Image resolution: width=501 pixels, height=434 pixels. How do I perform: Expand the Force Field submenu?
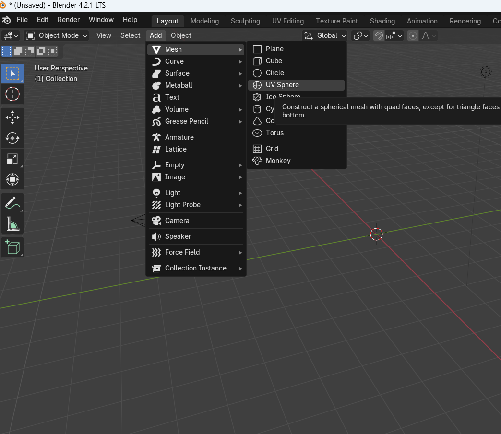click(196, 252)
